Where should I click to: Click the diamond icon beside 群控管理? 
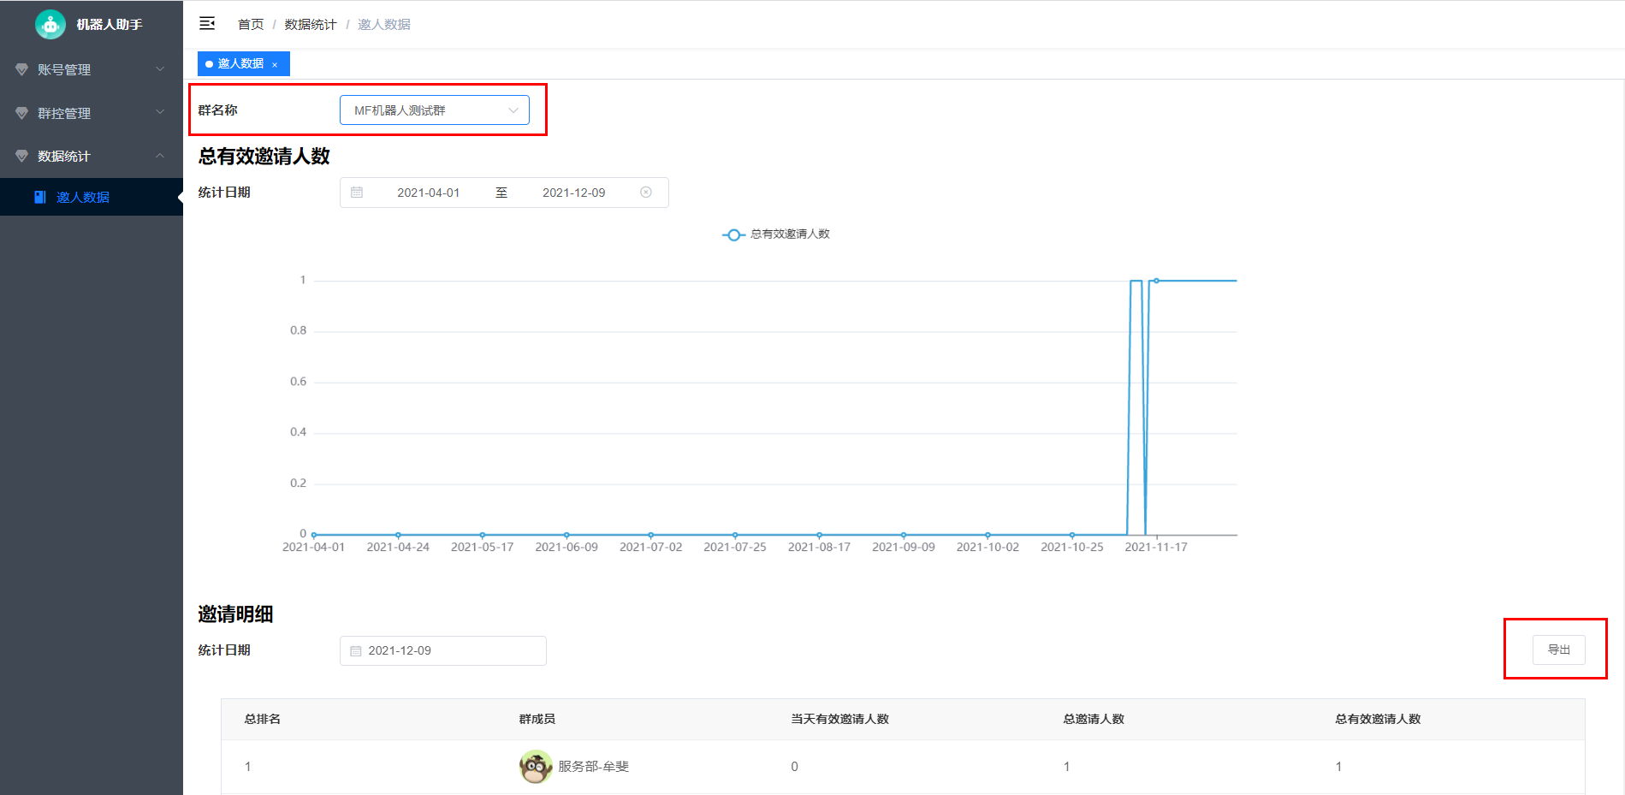22,113
